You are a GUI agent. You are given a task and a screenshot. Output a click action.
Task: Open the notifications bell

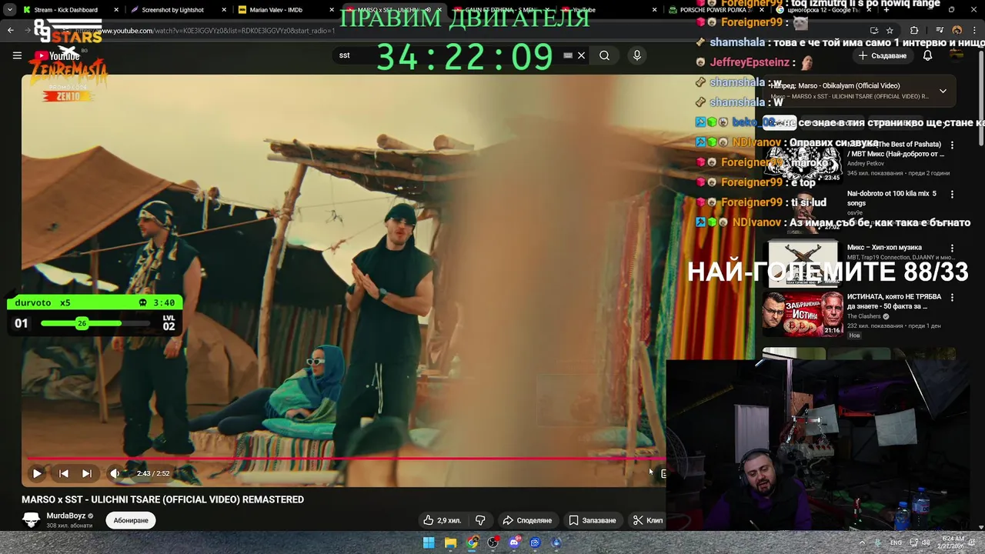click(x=927, y=55)
